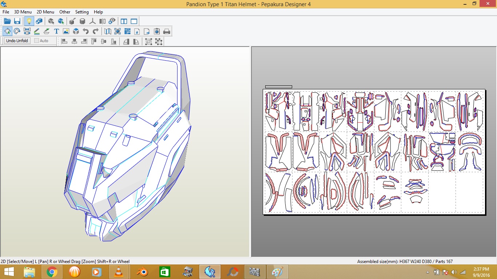This screenshot has width=497, height=279.
Task: Click the Undo Unfold button
Action: tap(17, 41)
